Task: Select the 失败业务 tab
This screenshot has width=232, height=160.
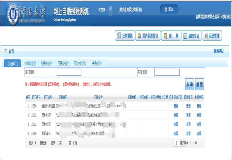Action: [x=97, y=63]
